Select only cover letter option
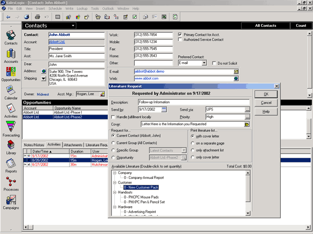 click(x=193, y=157)
